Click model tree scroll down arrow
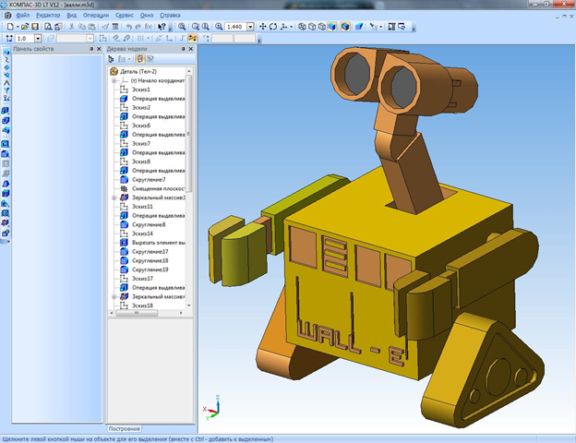 pyautogui.click(x=189, y=305)
